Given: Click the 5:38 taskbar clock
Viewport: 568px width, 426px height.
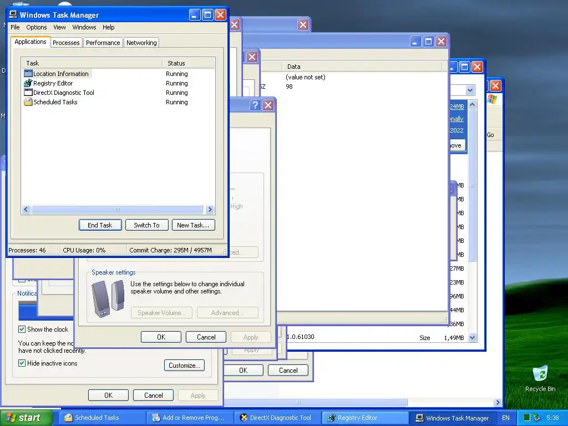Looking at the screenshot, I should [x=552, y=418].
